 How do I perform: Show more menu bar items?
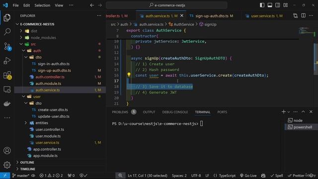pos(71,5)
